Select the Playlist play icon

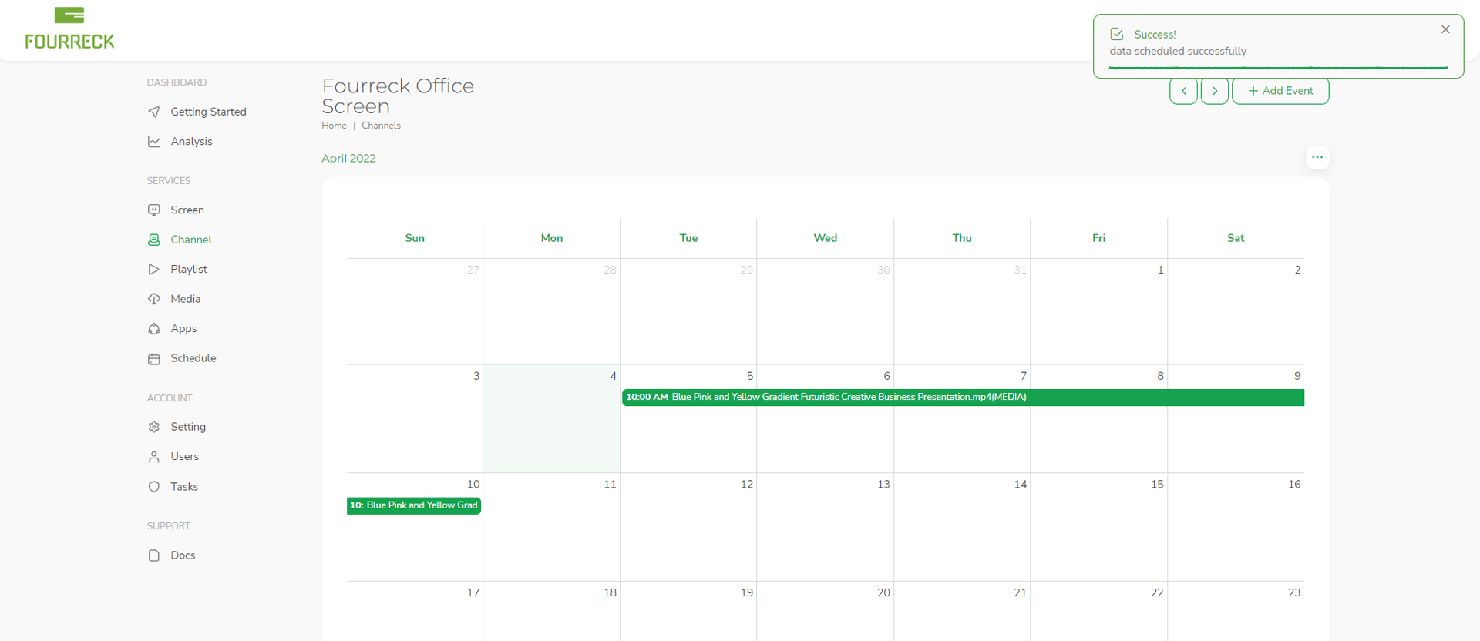tap(154, 270)
